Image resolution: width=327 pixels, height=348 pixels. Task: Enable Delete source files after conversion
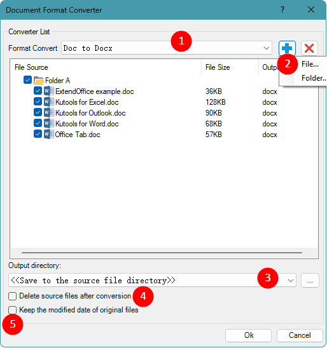click(x=13, y=297)
